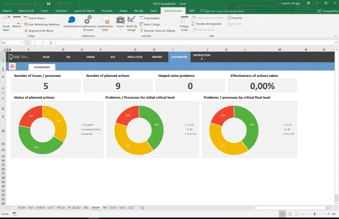Open the PL-ACAO sheet tab

coord(74,207)
